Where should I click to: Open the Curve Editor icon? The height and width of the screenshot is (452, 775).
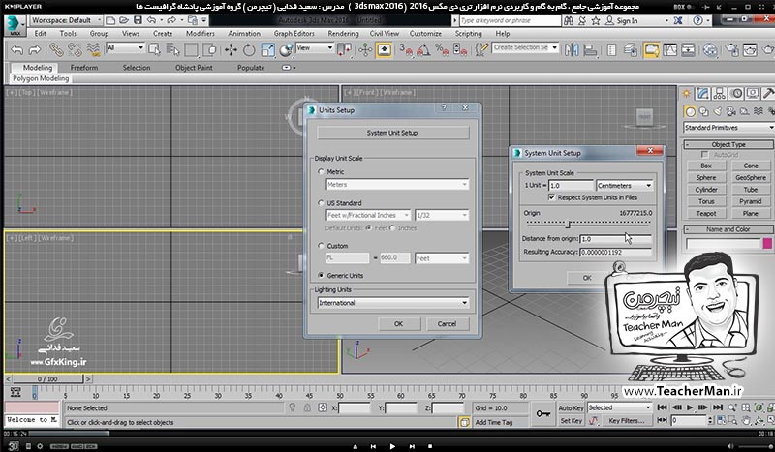669,50
